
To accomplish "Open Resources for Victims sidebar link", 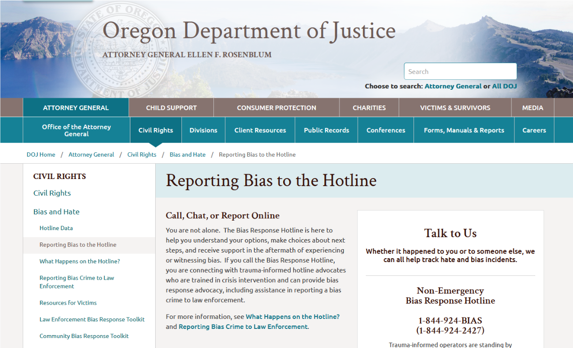I will coord(68,303).
